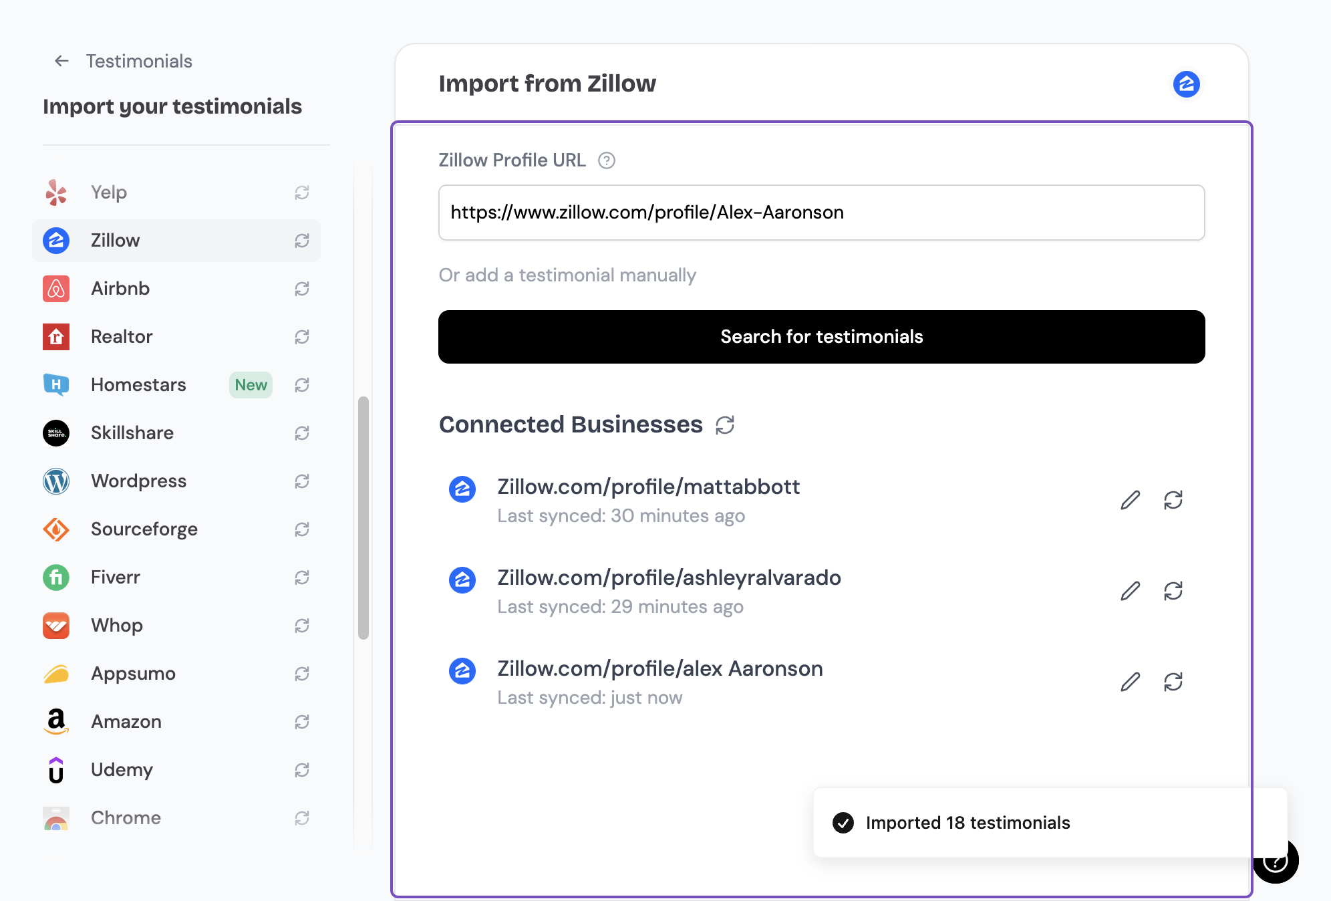Click the Imported 18 testimonials notification
The image size is (1331, 901).
pos(1050,822)
